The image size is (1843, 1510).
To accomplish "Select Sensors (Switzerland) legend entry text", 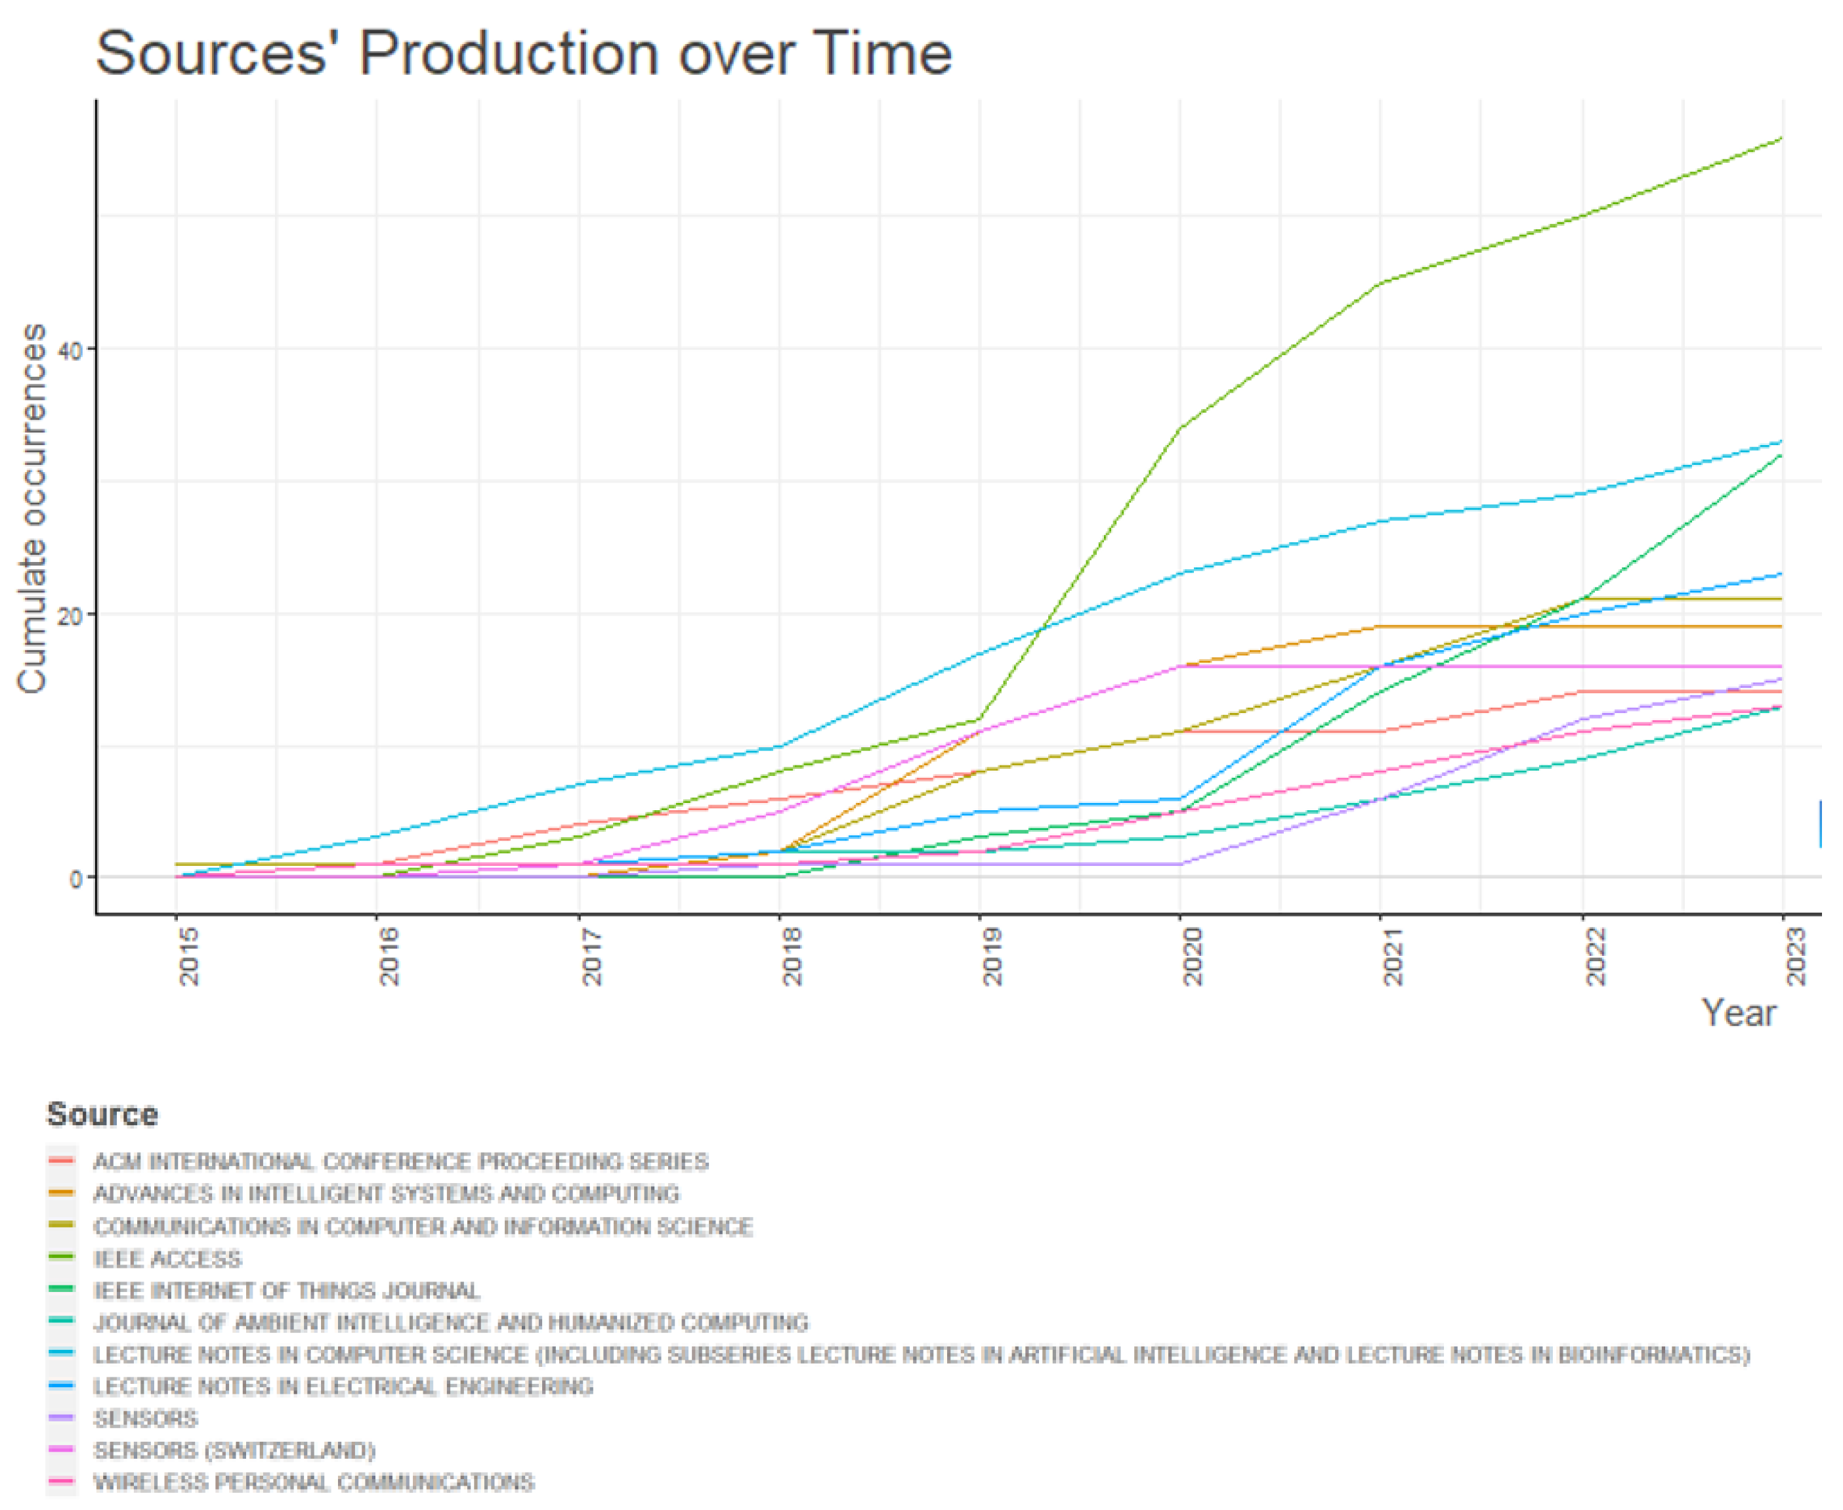I will 234,1450.
